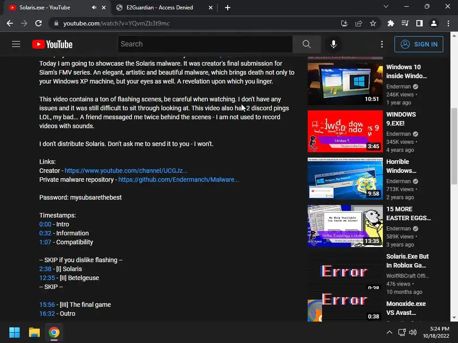This screenshot has width=458, height=343.
Task: Click the Horrible Windows... video title
Action: pyautogui.click(x=401, y=166)
